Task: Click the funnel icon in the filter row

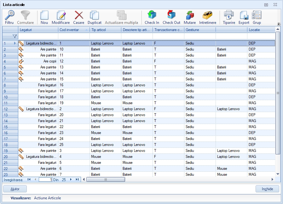Action: [x=14, y=36]
